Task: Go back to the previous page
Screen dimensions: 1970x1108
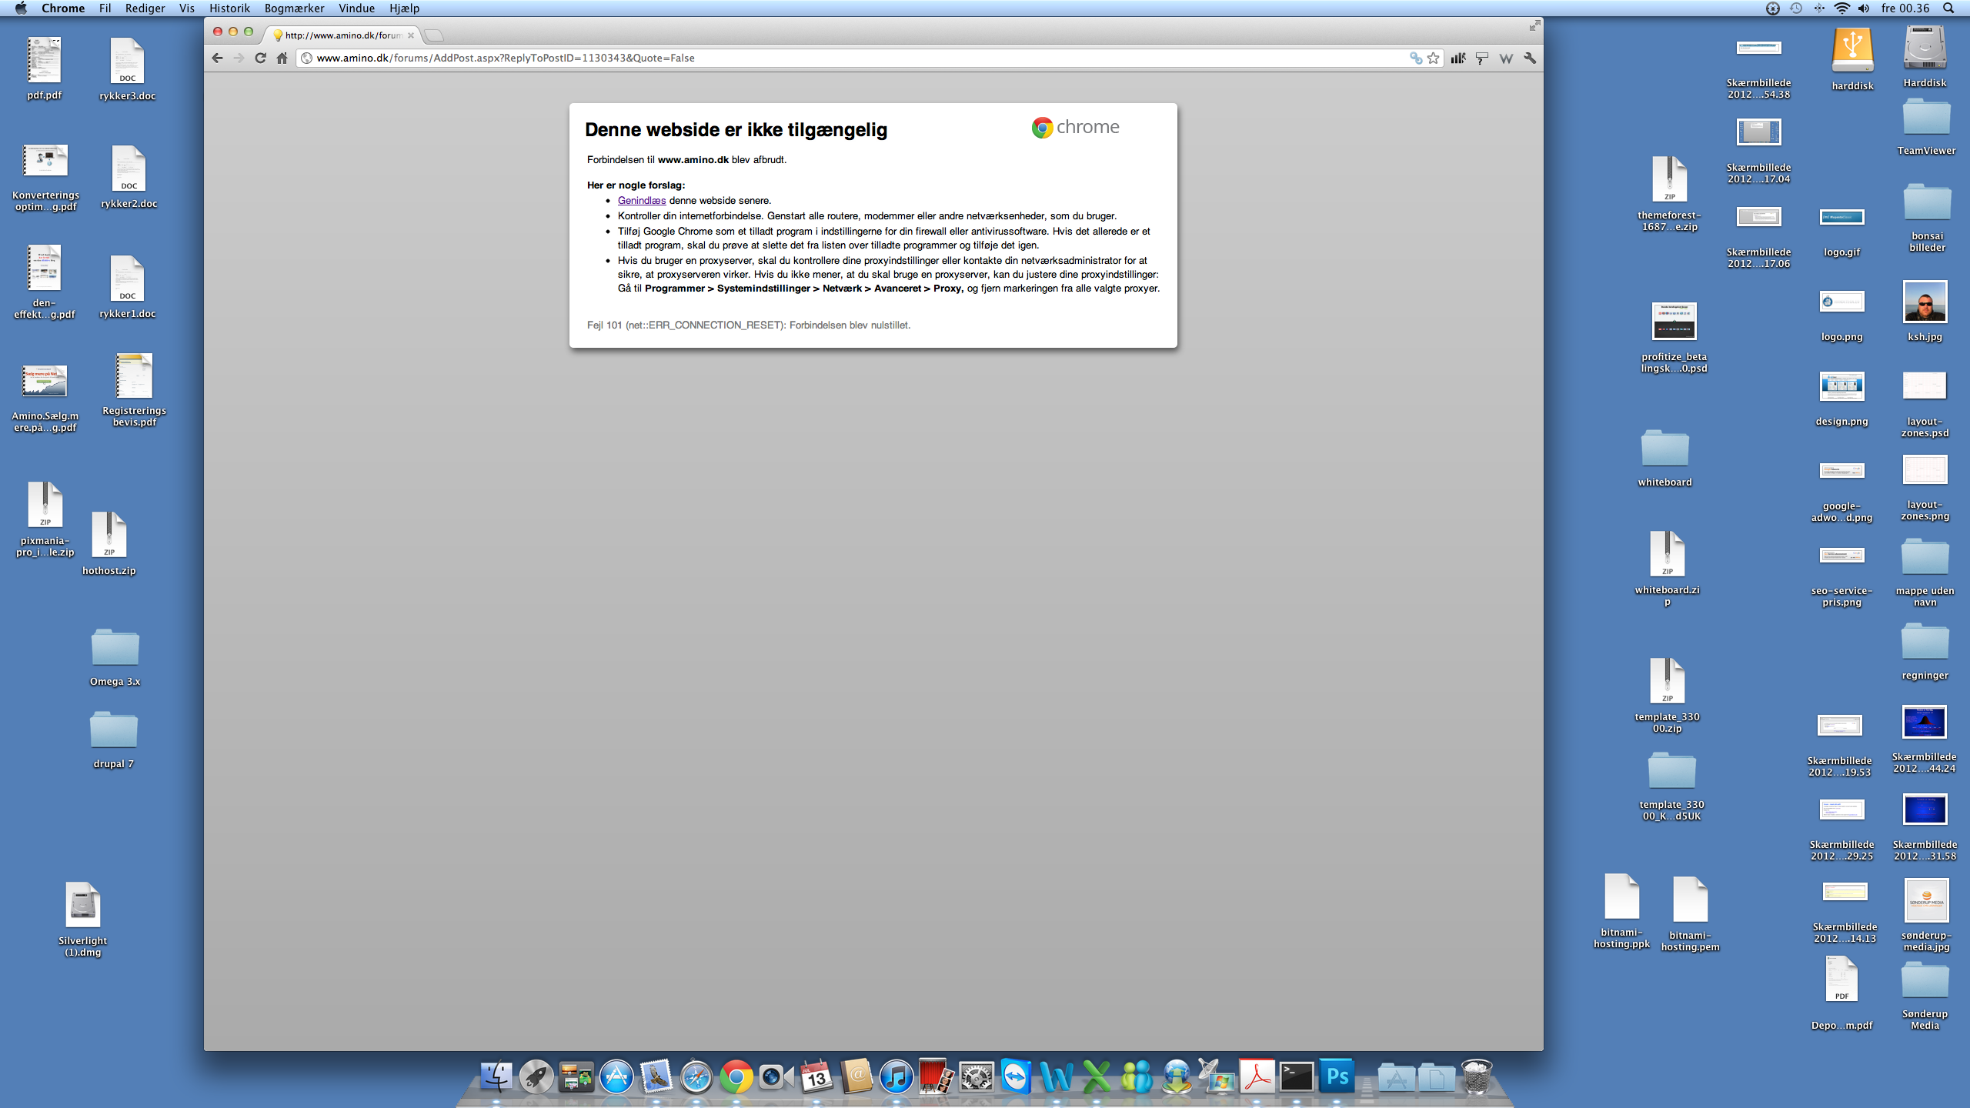Action: tap(218, 58)
